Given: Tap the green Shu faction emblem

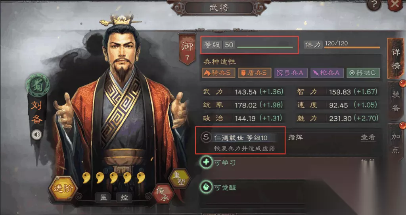Looking at the screenshot, I should 38,85.
